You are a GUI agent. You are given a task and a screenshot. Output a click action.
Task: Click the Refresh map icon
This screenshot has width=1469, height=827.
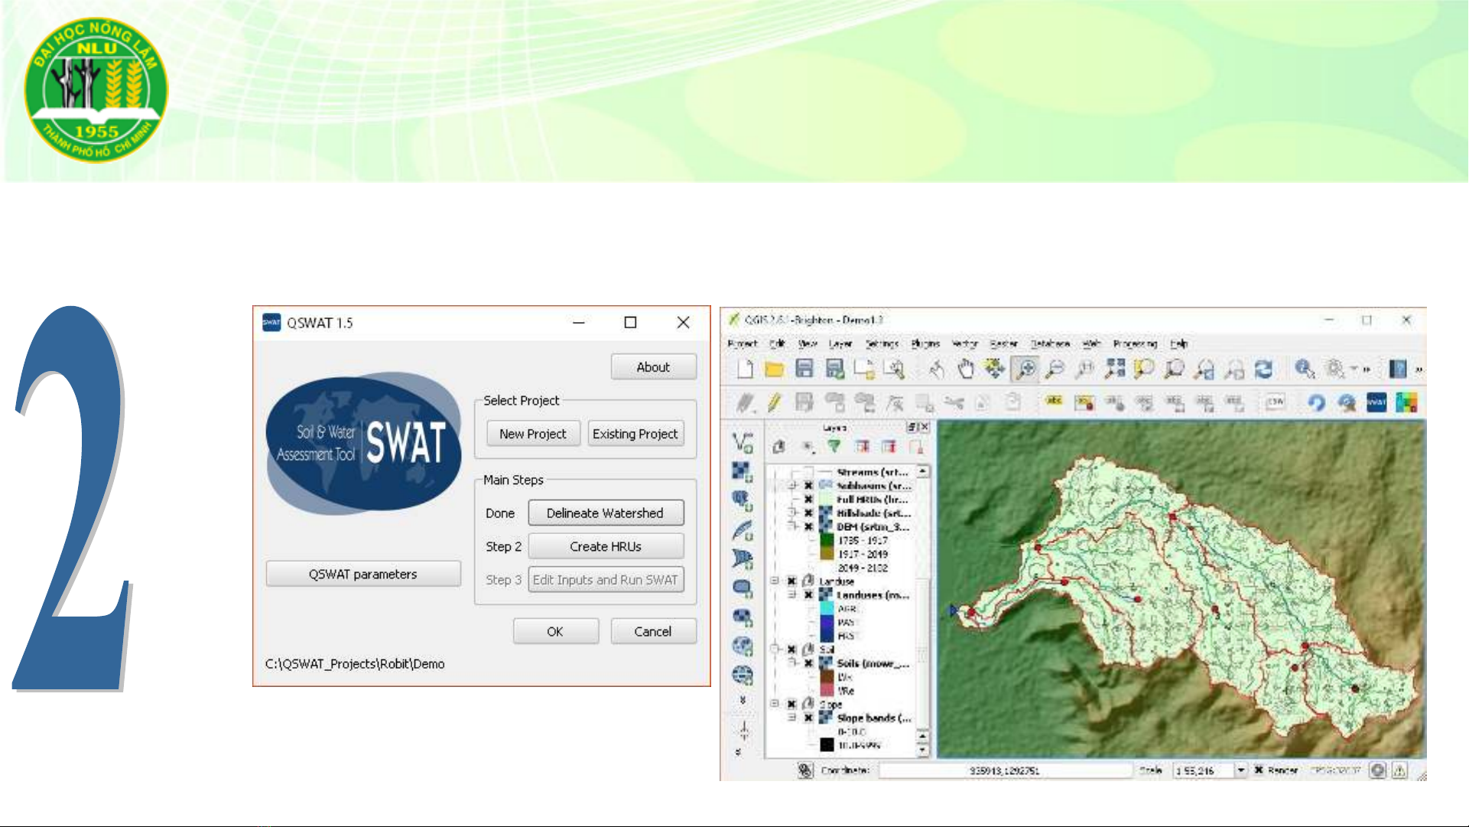(1264, 369)
